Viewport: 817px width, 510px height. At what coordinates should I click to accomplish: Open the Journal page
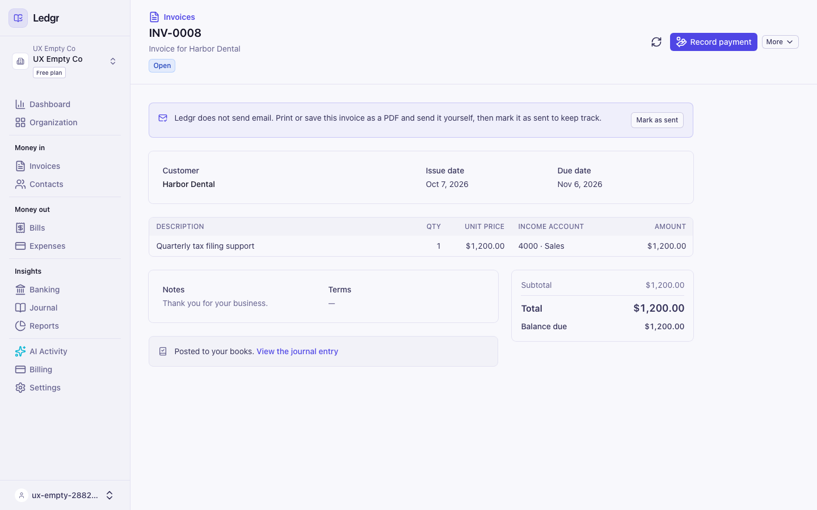pyautogui.click(x=65, y=308)
